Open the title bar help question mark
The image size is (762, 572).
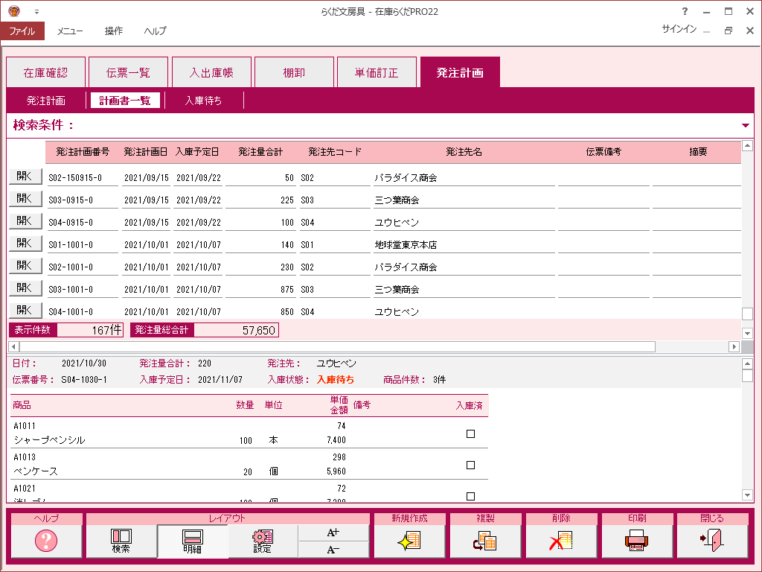click(685, 11)
